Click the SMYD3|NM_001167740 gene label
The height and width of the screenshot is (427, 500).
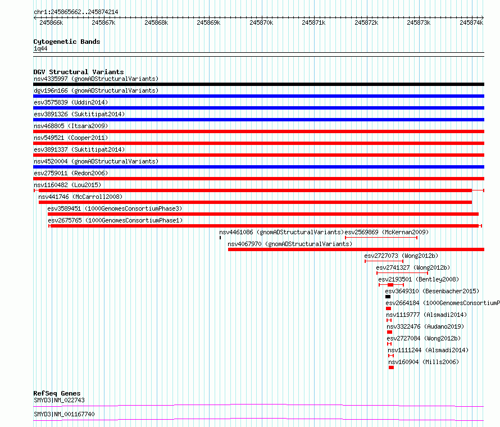[x=64, y=414]
